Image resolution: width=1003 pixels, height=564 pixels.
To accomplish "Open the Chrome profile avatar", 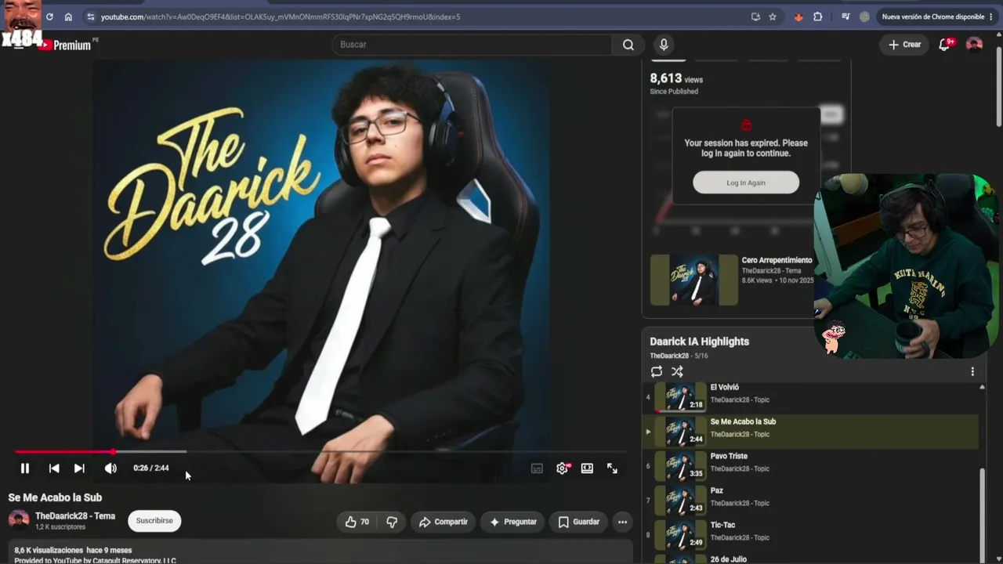I will coord(864,16).
